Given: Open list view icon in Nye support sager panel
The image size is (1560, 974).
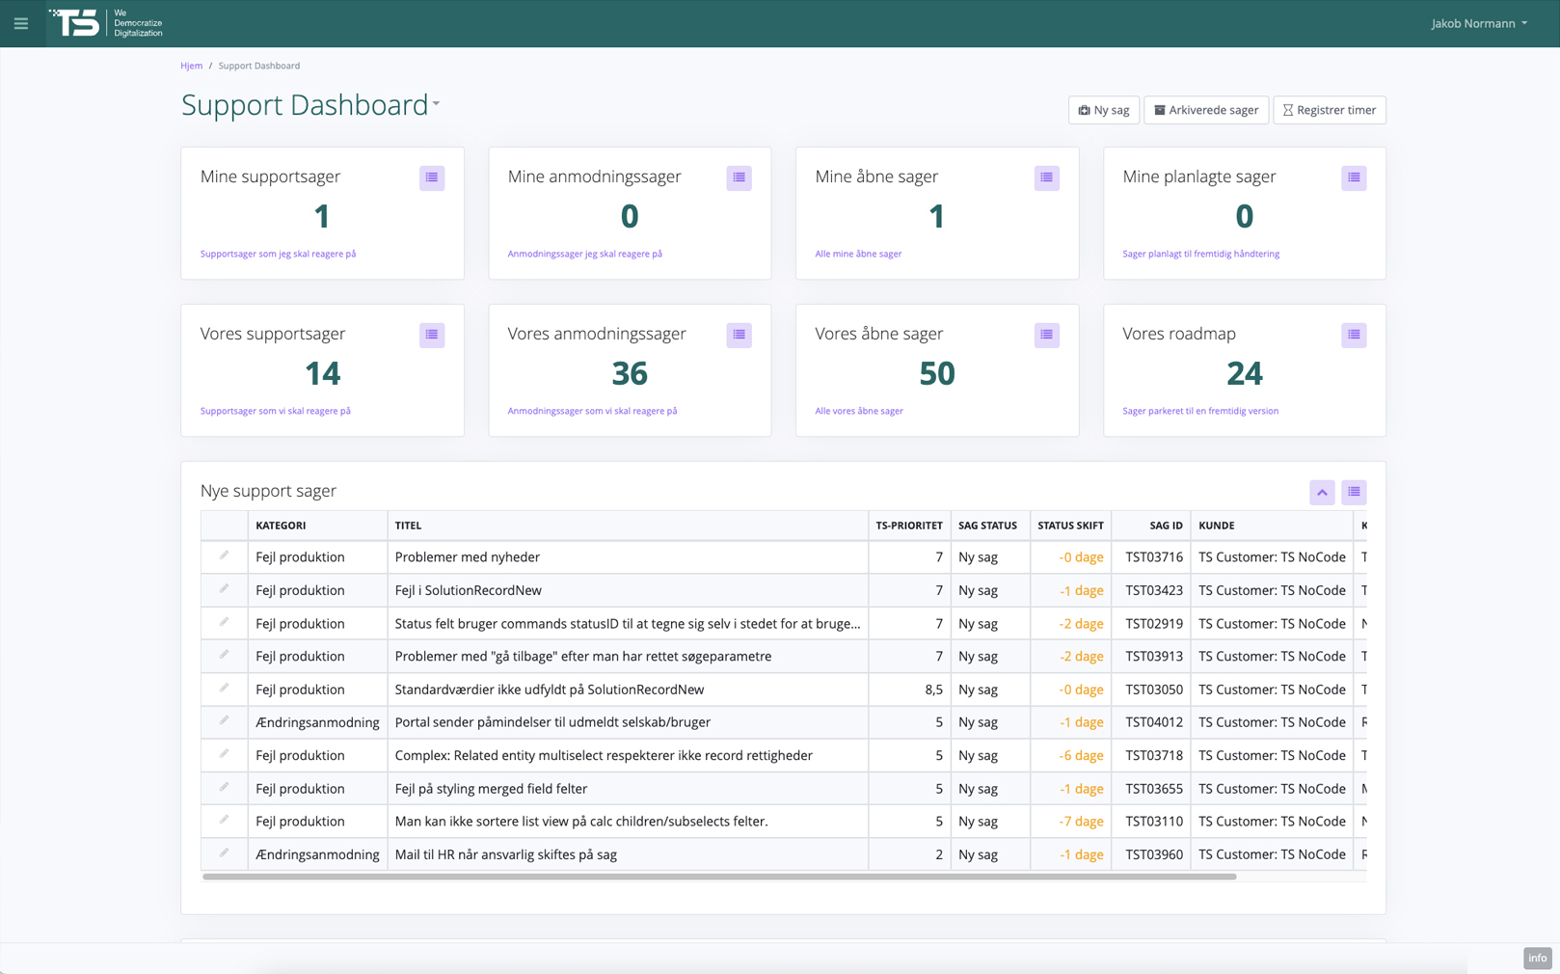Looking at the screenshot, I should tap(1353, 492).
